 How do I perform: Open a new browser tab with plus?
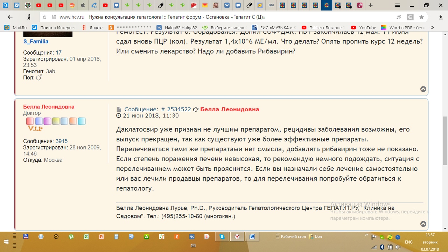point(371,5)
